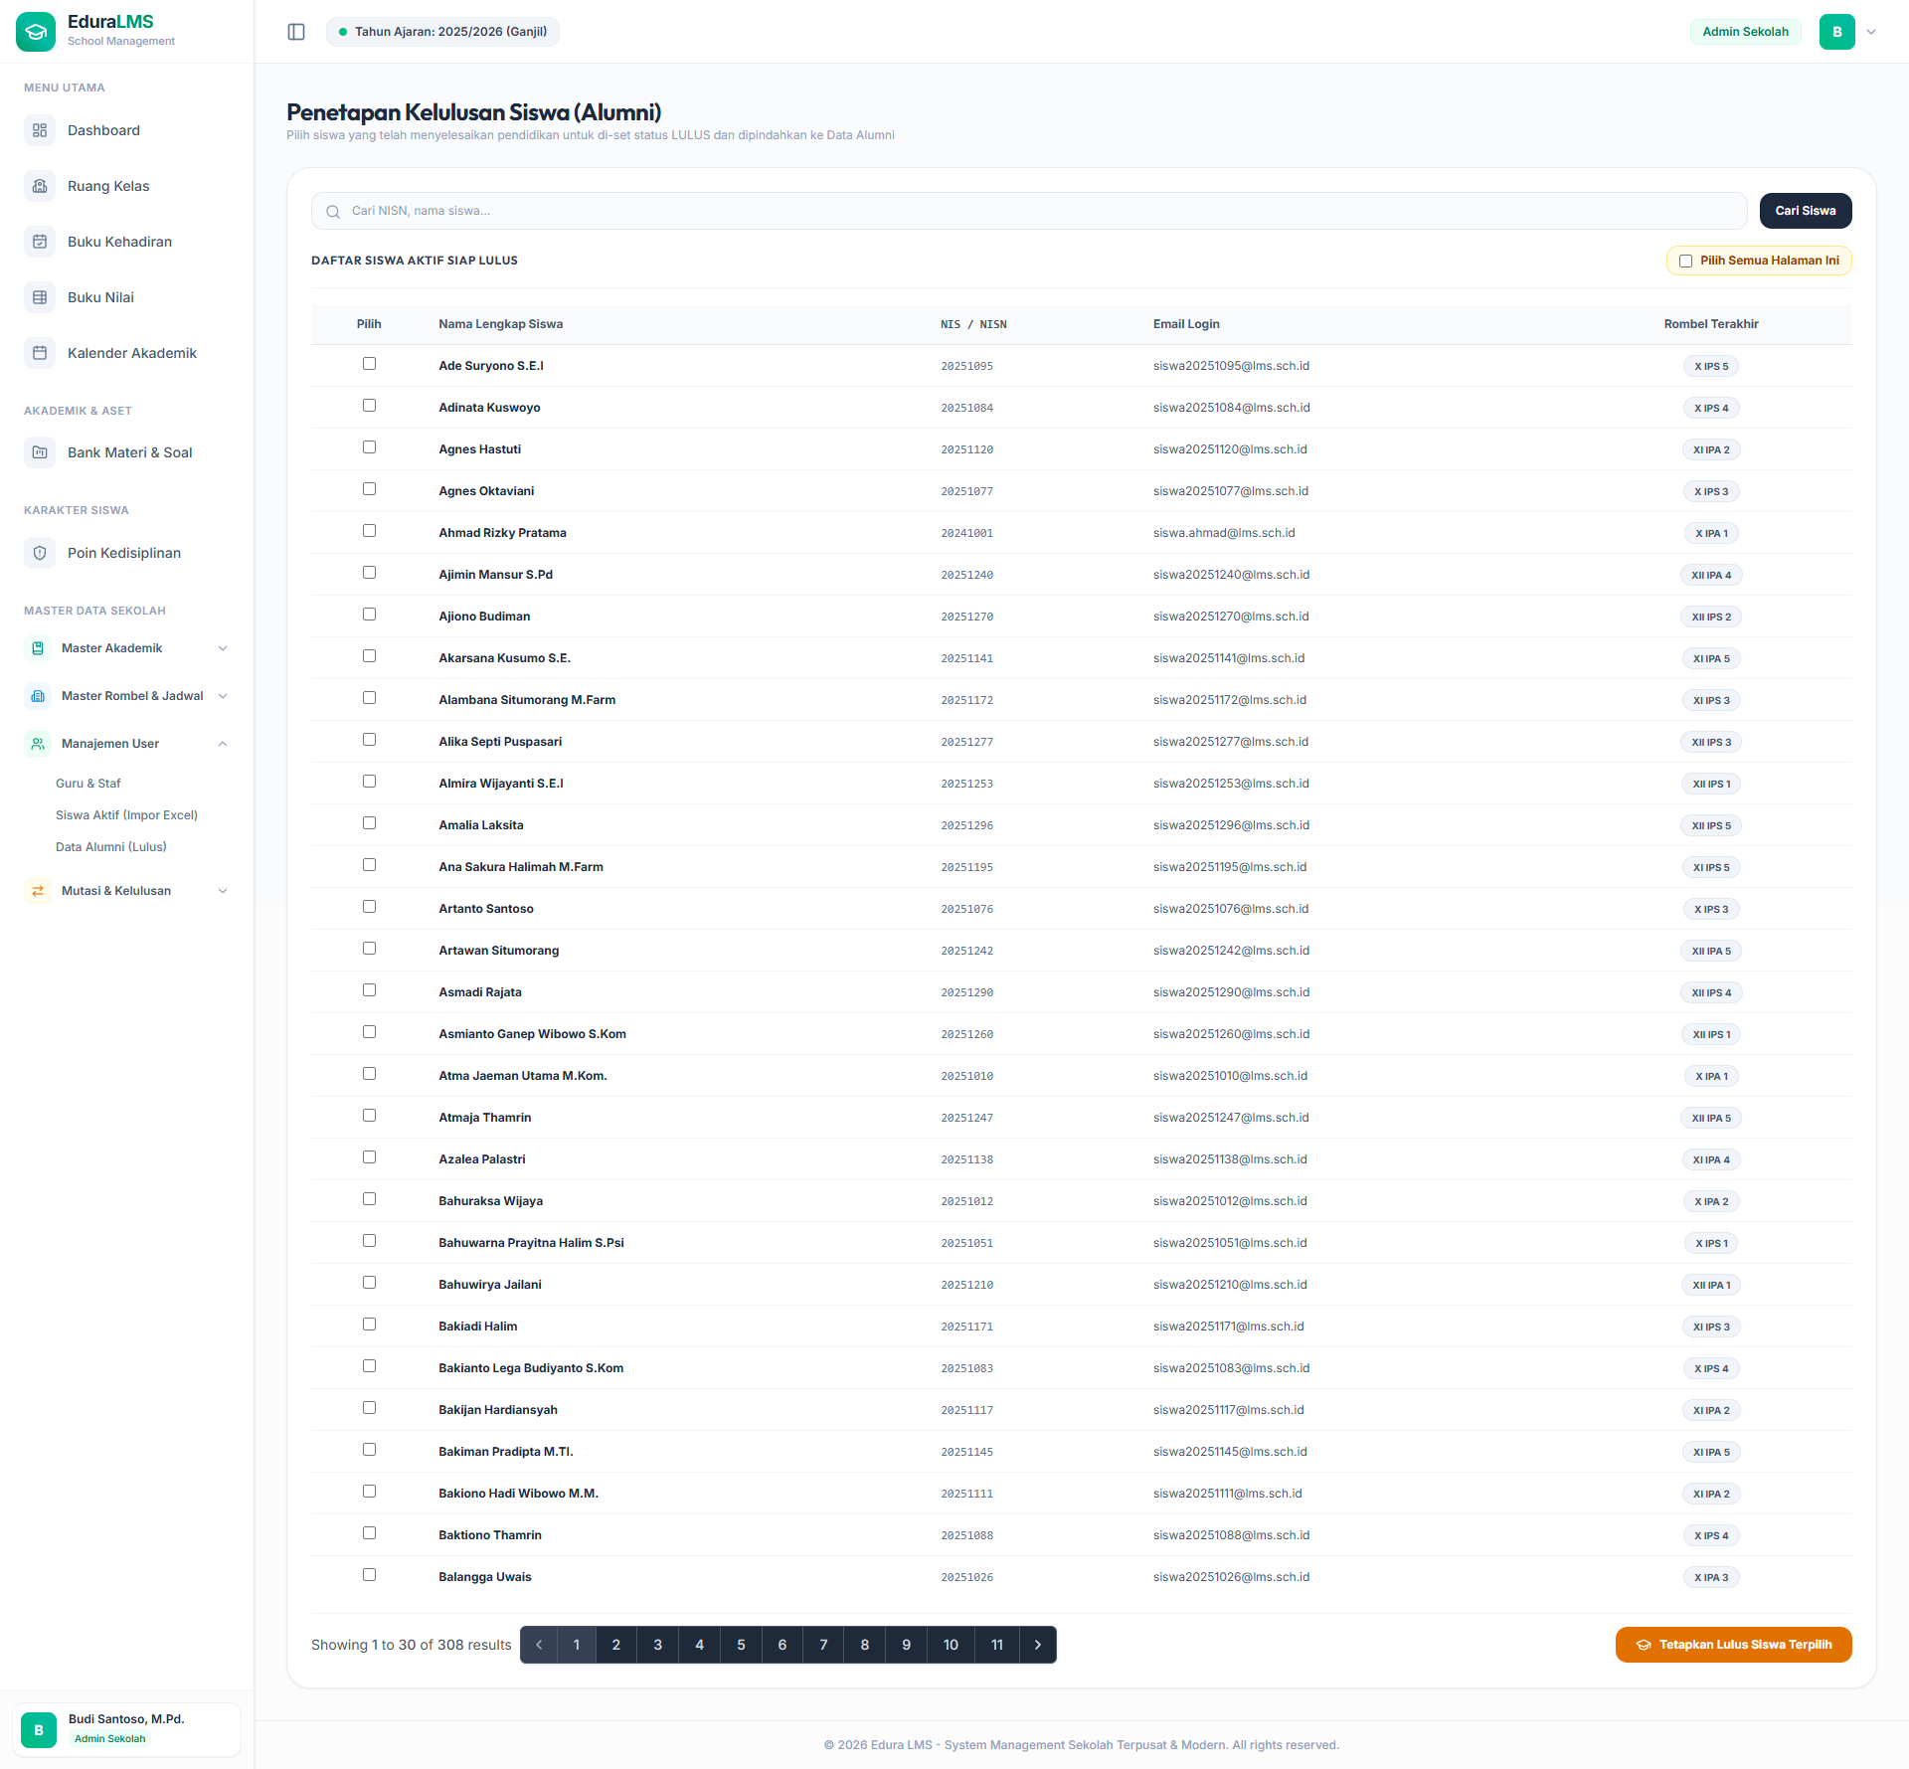Click the green B avatar in the header
Image resolution: width=1909 pixels, height=1769 pixels.
pyautogui.click(x=1837, y=32)
